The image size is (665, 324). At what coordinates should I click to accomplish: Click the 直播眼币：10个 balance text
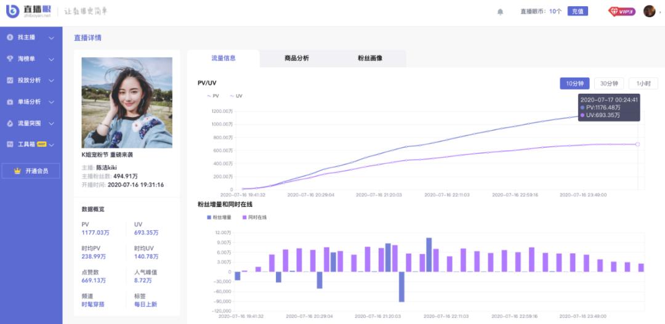click(x=541, y=12)
